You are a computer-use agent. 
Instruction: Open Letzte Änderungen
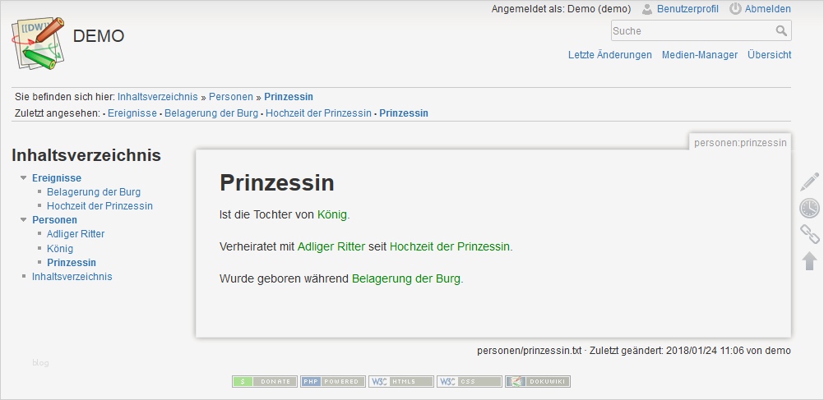(609, 54)
